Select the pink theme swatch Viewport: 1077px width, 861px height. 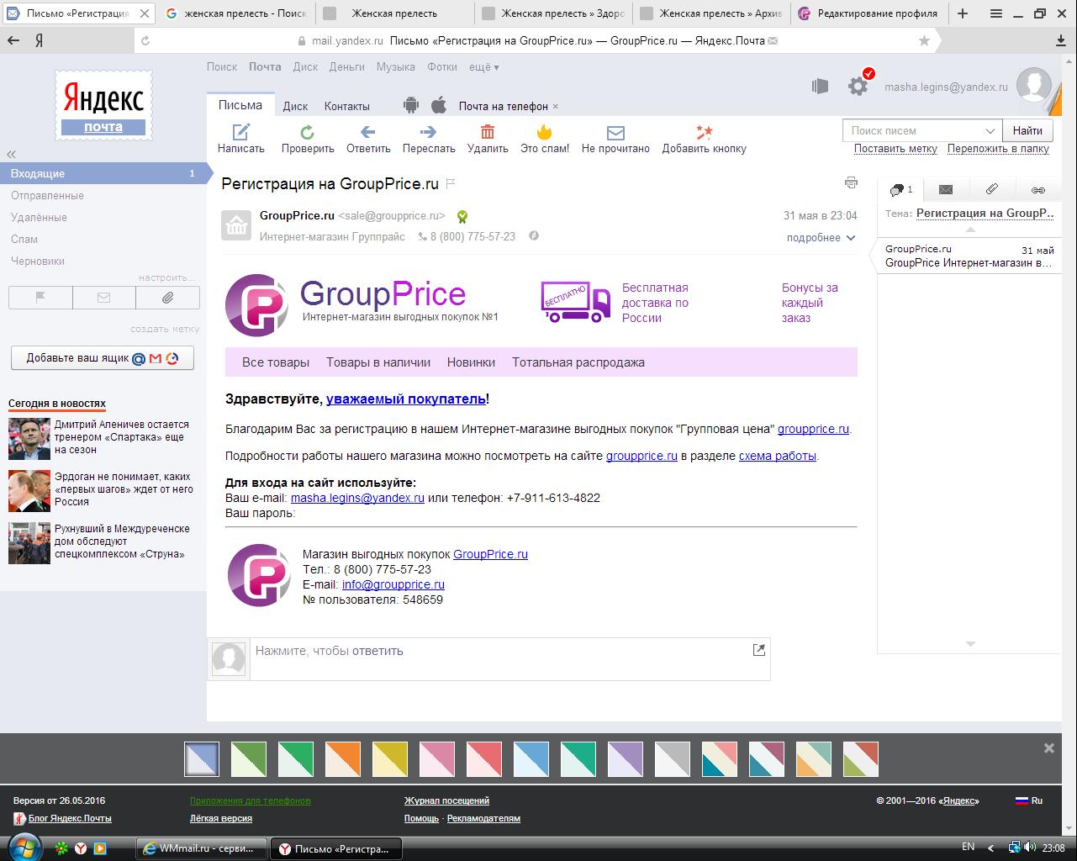437,759
